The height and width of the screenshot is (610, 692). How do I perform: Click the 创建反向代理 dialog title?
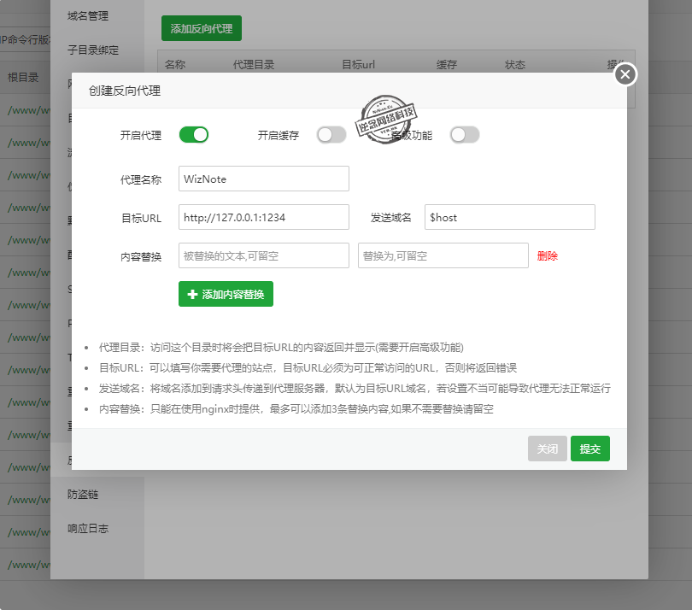125,91
